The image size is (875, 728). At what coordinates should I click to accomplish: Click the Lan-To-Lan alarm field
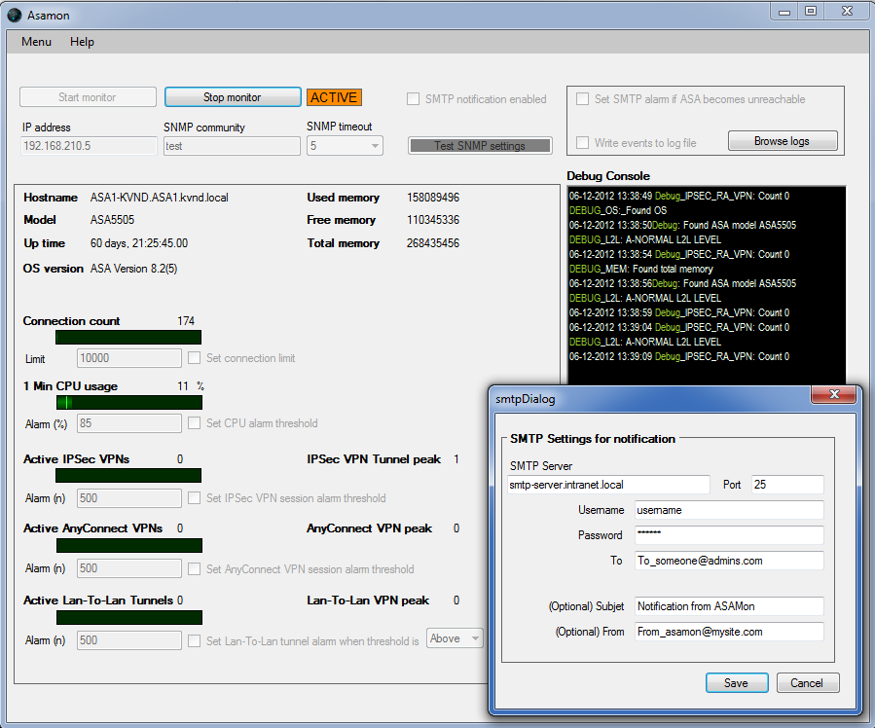[128, 640]
